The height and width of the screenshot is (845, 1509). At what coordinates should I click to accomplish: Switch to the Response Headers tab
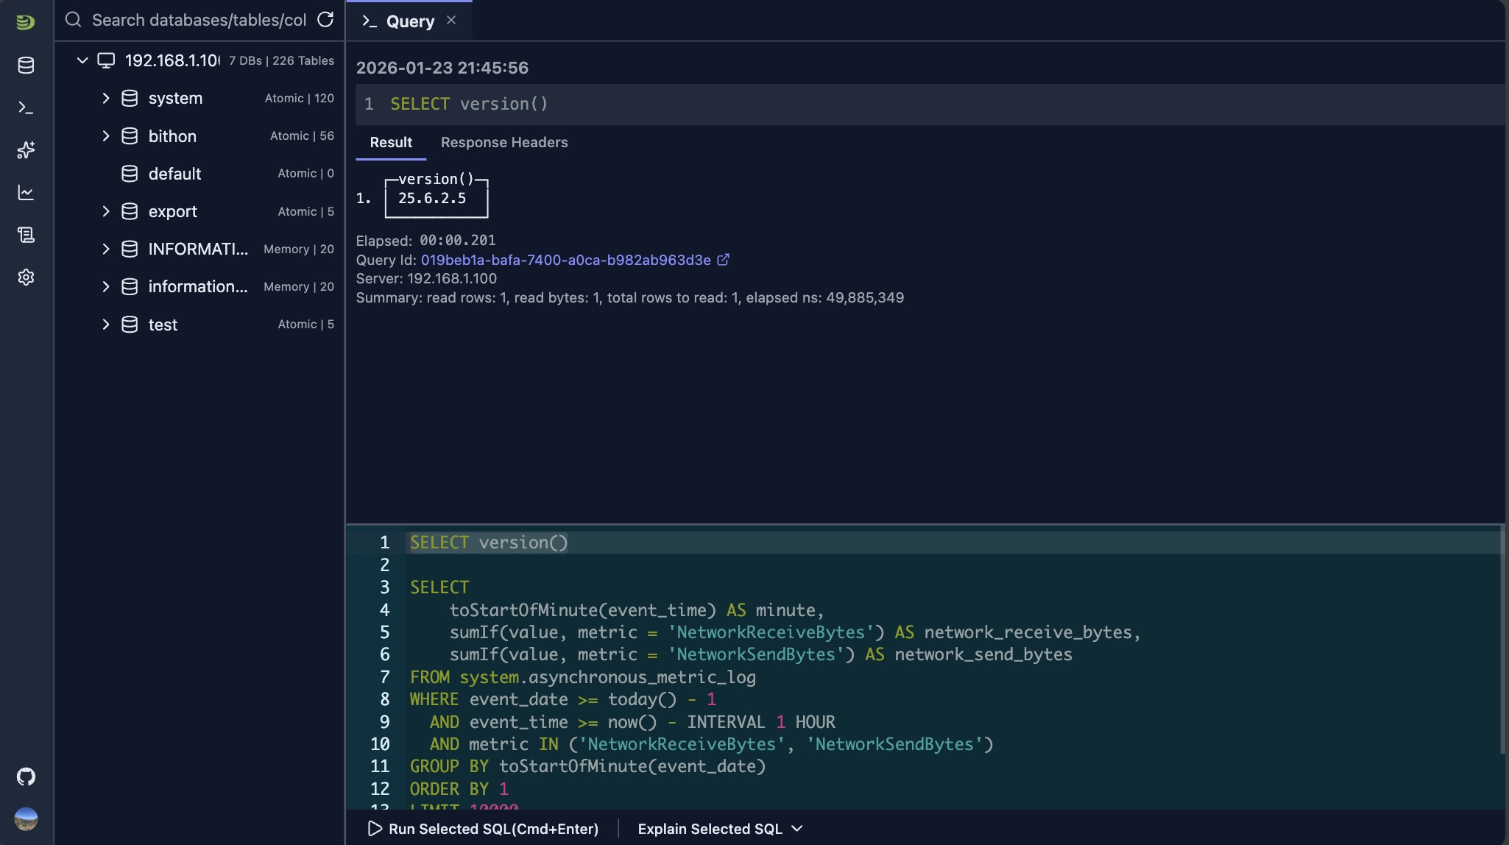click(503, 142)
